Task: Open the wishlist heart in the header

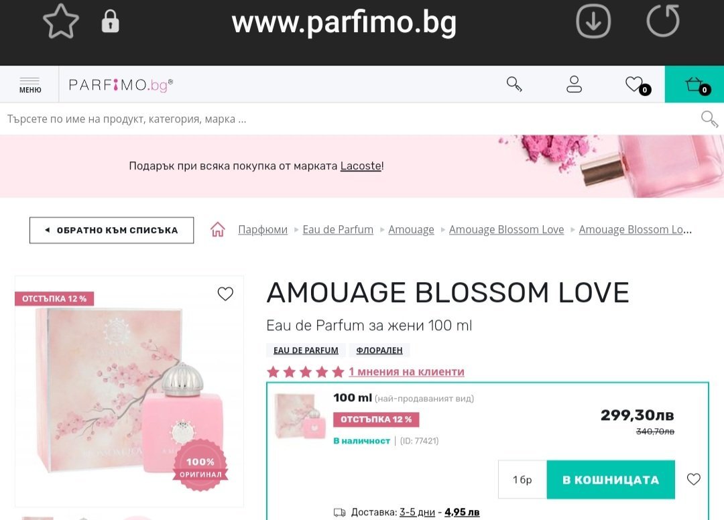Action: click(x=638, y=85)
